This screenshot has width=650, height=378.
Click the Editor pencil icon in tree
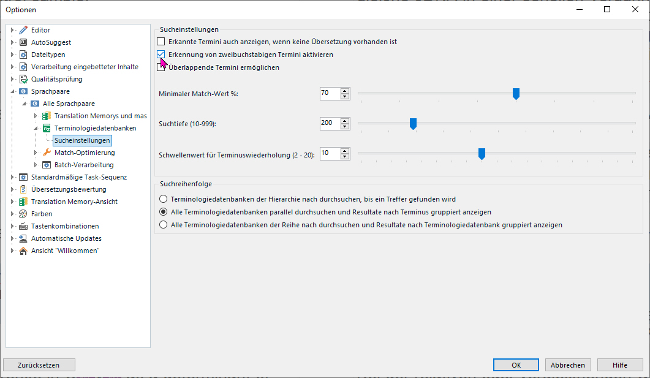[x=23, y=30]
